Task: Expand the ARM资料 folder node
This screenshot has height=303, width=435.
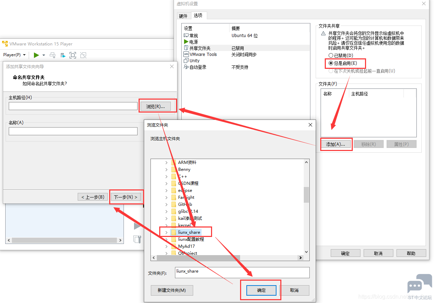Action: click(166, 163)
